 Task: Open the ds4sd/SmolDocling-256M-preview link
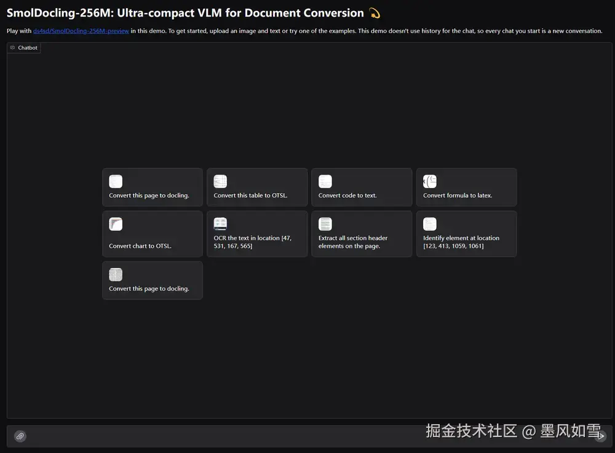[81, 31]
